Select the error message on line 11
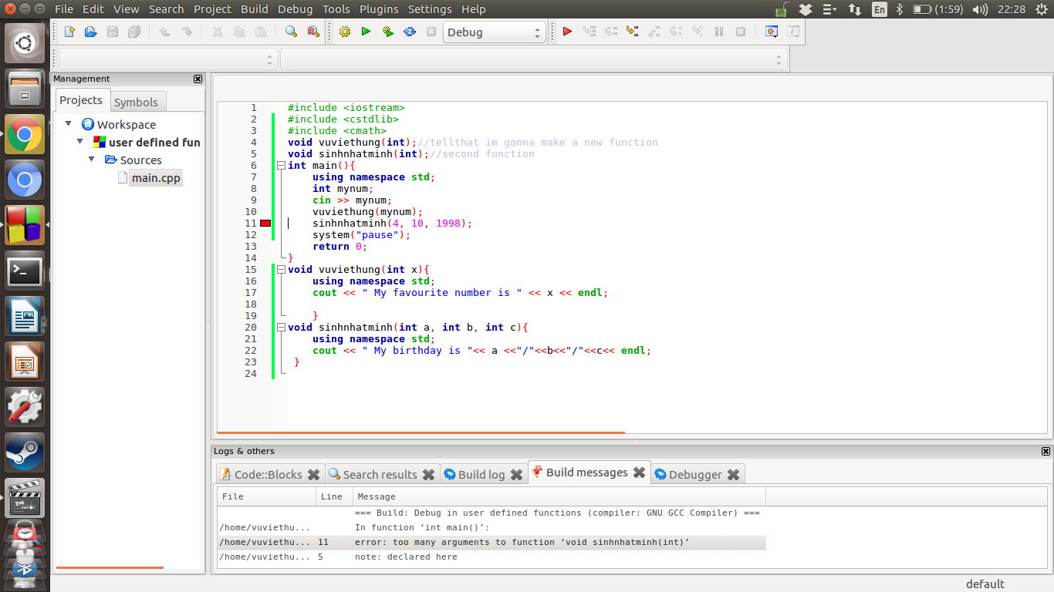This screenshot has height=592, width=1054. click(x=522, y=542)
